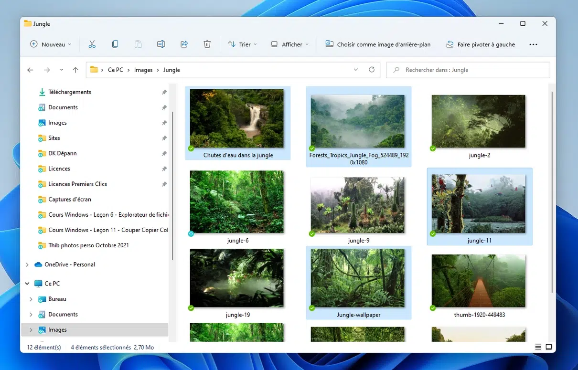This screenshot has width=578, height=370.
Task: Open Cours Windows - Leçon 11 folder
Action: 108,230
